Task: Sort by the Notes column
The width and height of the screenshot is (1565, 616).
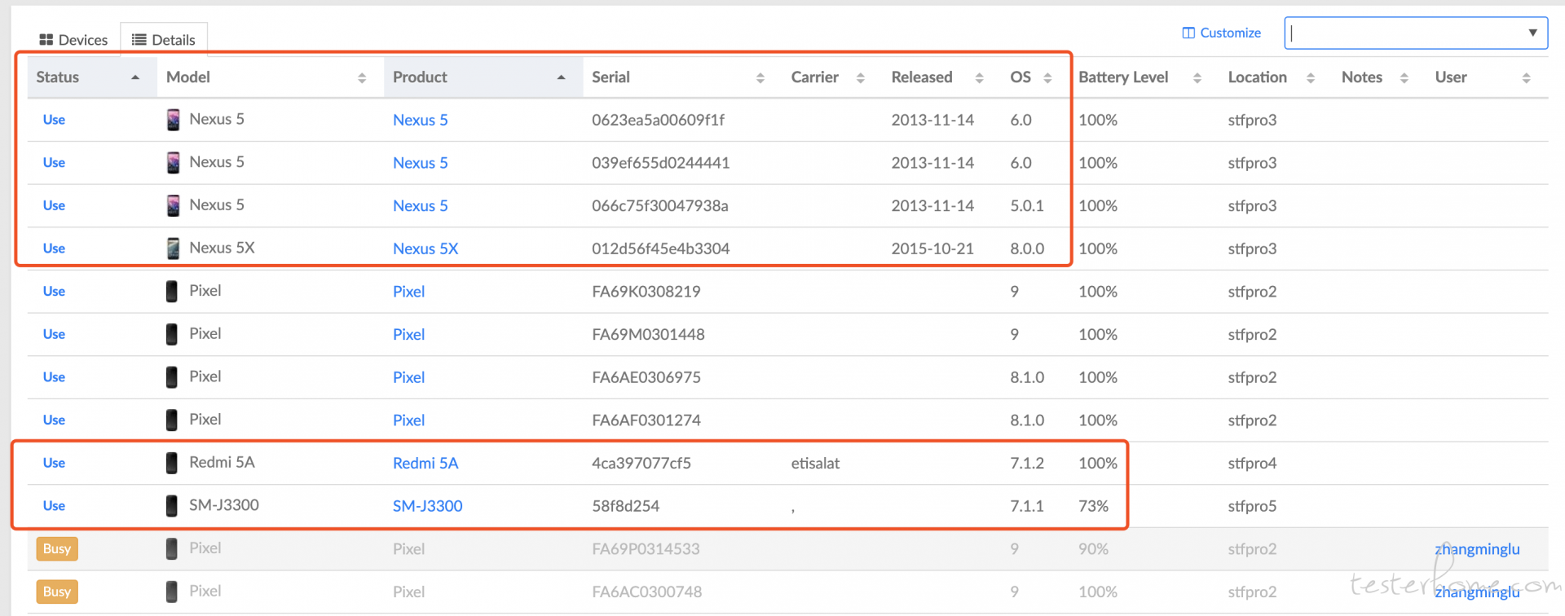Action: 1379,77
